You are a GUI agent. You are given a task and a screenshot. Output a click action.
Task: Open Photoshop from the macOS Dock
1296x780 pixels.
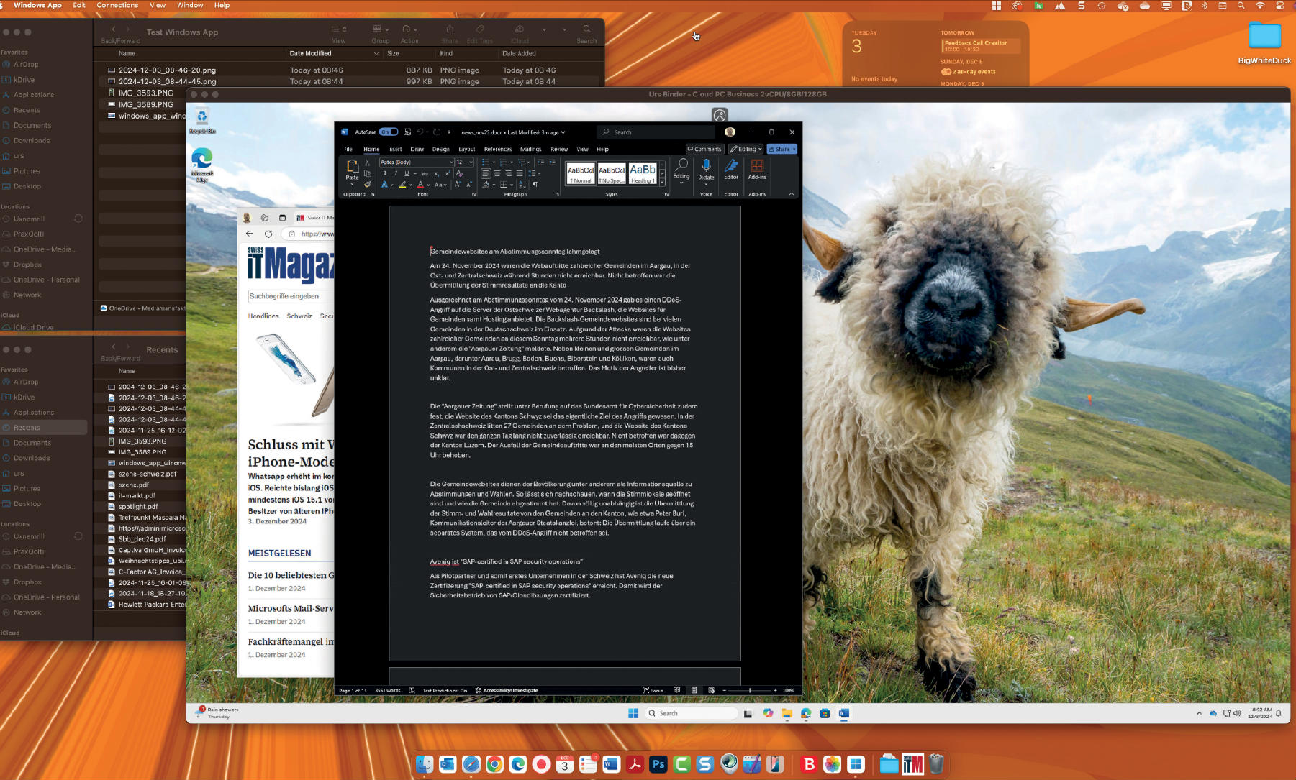pyautogui.click(x=658, y=764)
